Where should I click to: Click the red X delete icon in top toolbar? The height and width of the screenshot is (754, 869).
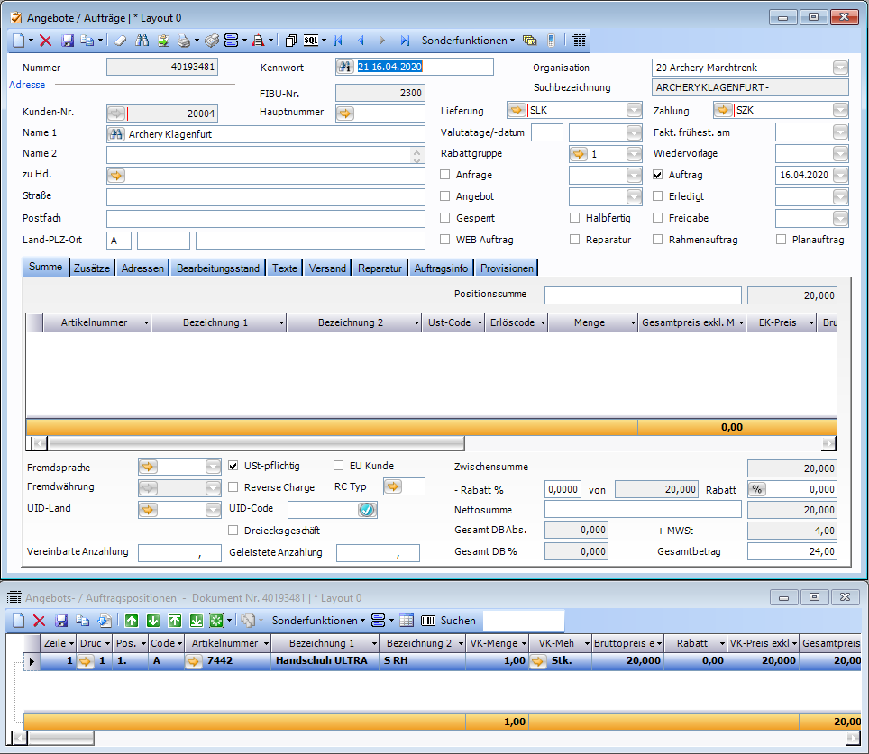(45, 41)
